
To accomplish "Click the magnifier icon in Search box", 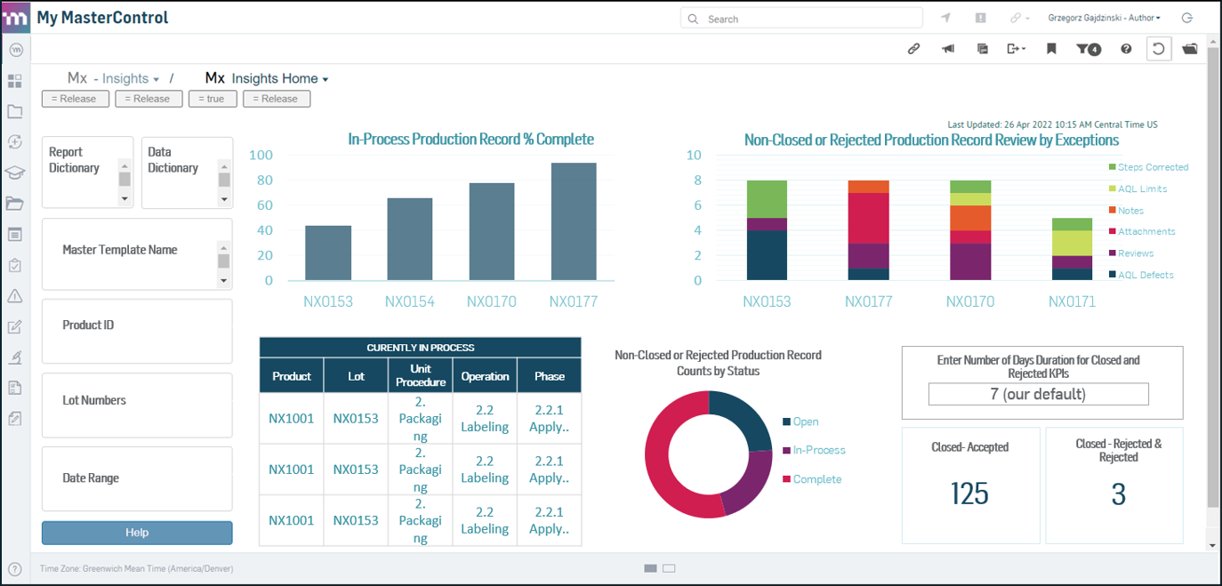I will [x=694, y=19].
